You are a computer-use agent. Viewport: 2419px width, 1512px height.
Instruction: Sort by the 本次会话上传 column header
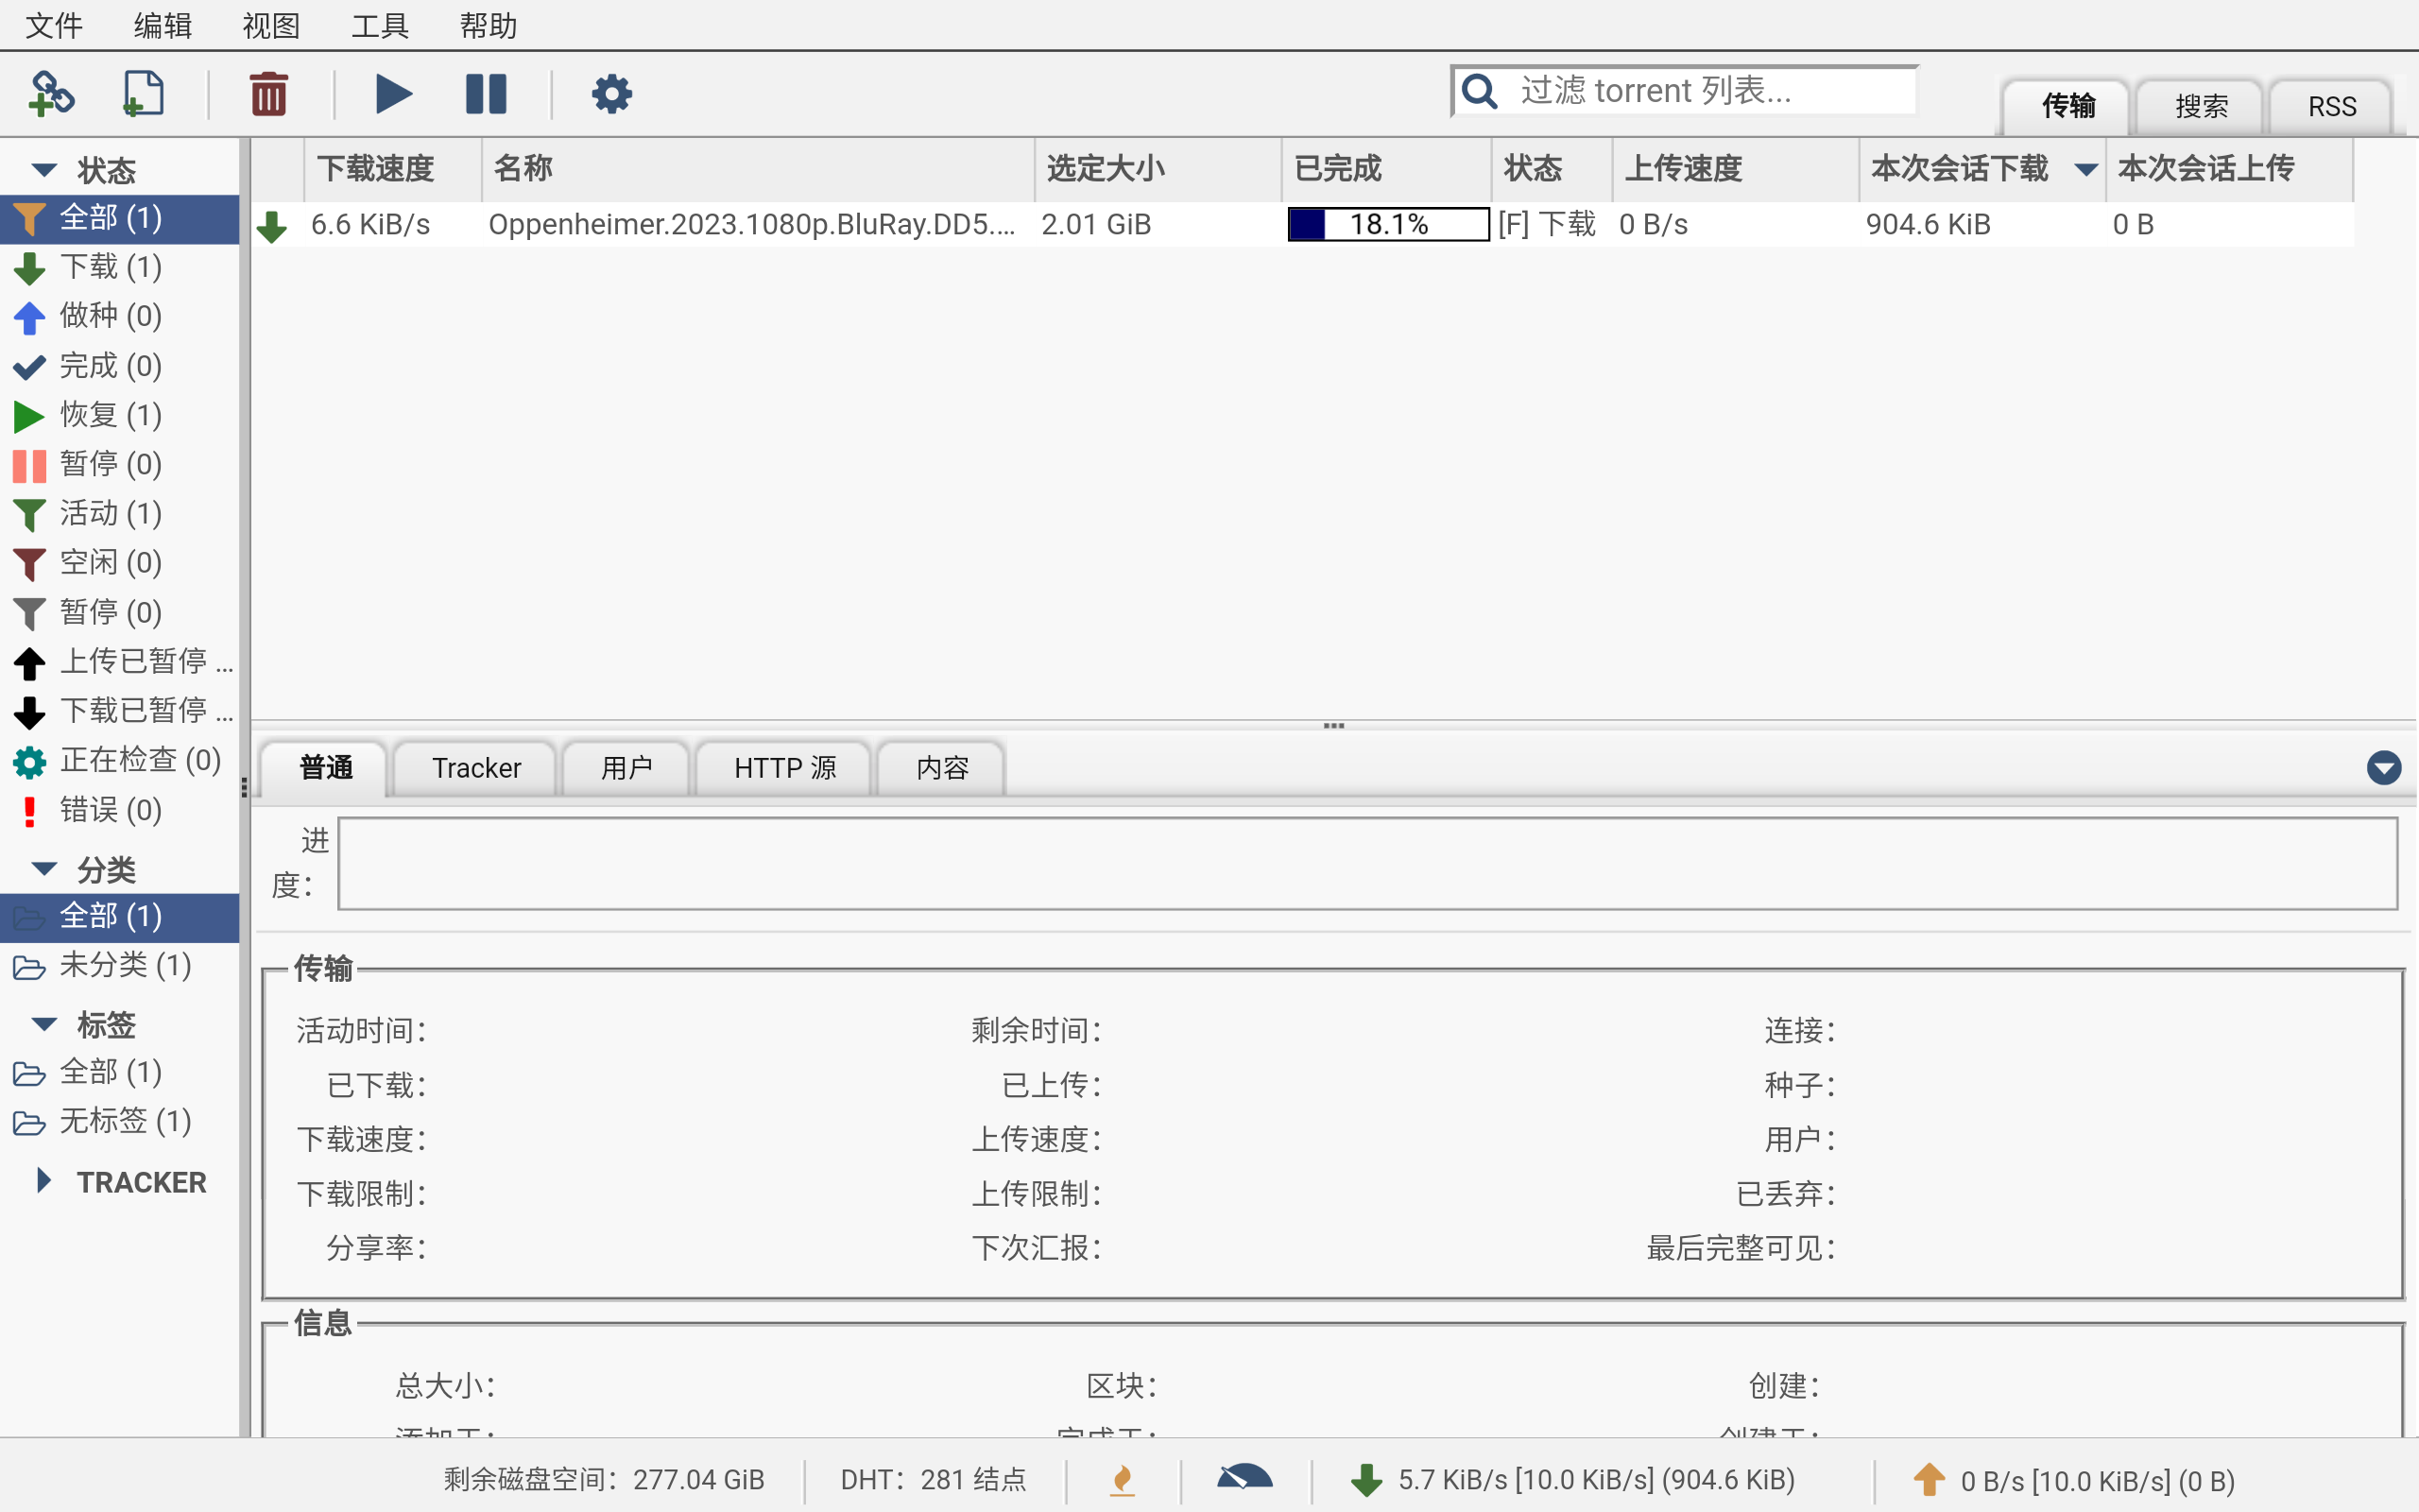click(2230, 169)
